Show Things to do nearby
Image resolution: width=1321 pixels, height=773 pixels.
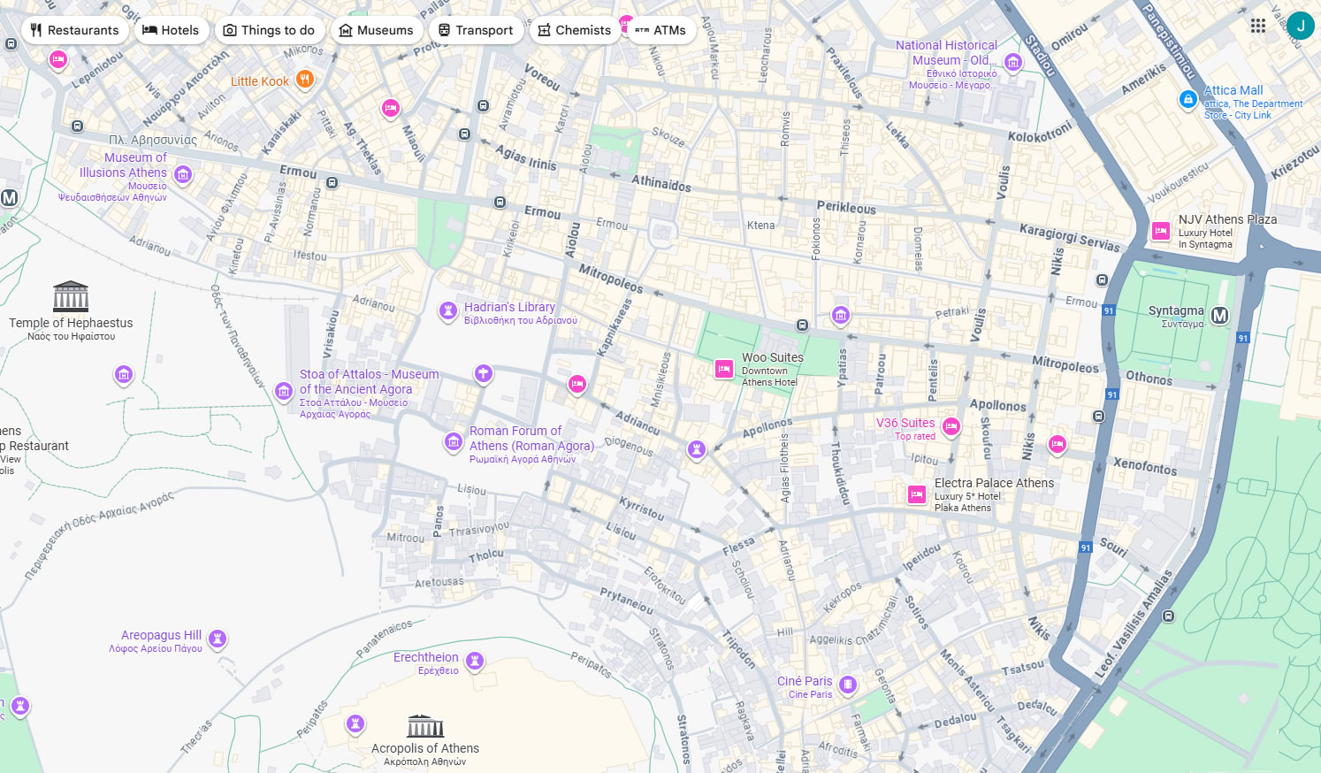(269, 30)
